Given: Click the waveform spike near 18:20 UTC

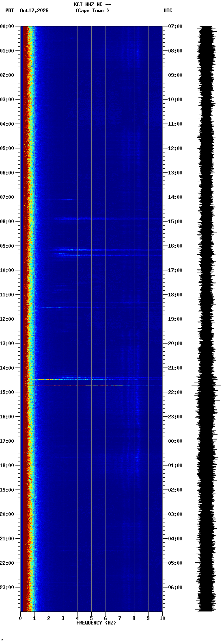Looking at the screenshot, I should coord(210,304).
